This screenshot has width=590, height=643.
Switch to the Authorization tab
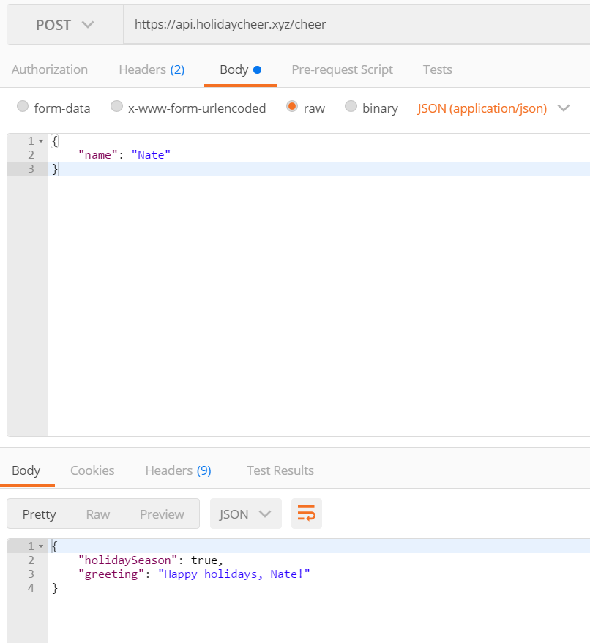click(50, 69)
